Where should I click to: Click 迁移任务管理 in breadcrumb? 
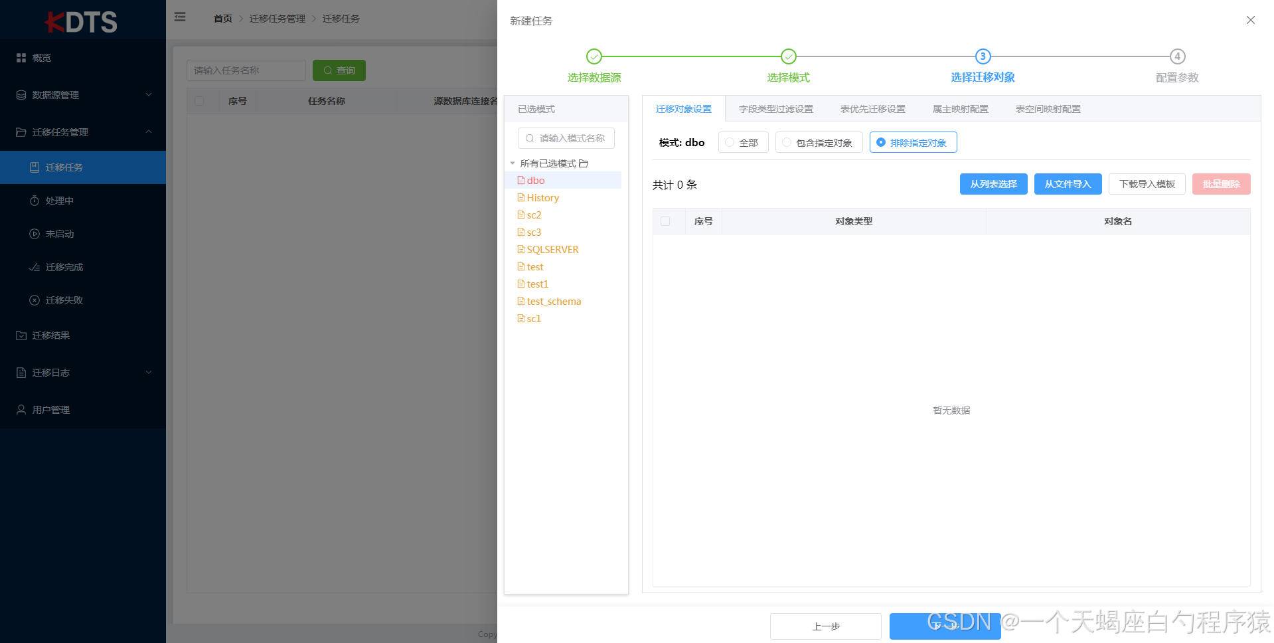[x=278, y=19]
